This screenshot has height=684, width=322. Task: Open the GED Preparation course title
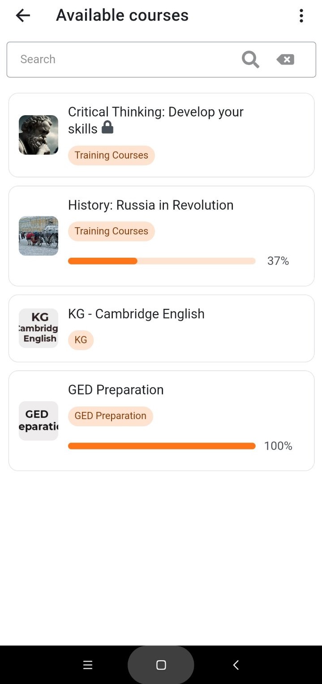pyautogui.click(x=116, y=390)
